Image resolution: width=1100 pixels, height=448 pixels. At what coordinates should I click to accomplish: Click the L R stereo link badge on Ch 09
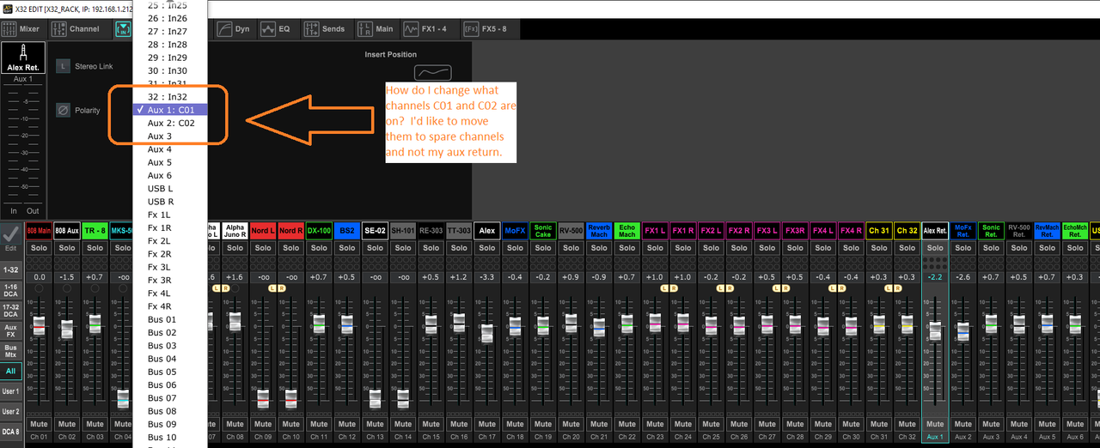click(x=278, y=288)
